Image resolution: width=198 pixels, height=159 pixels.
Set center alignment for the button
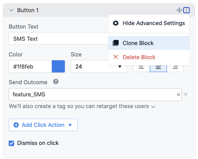point(158,67)
